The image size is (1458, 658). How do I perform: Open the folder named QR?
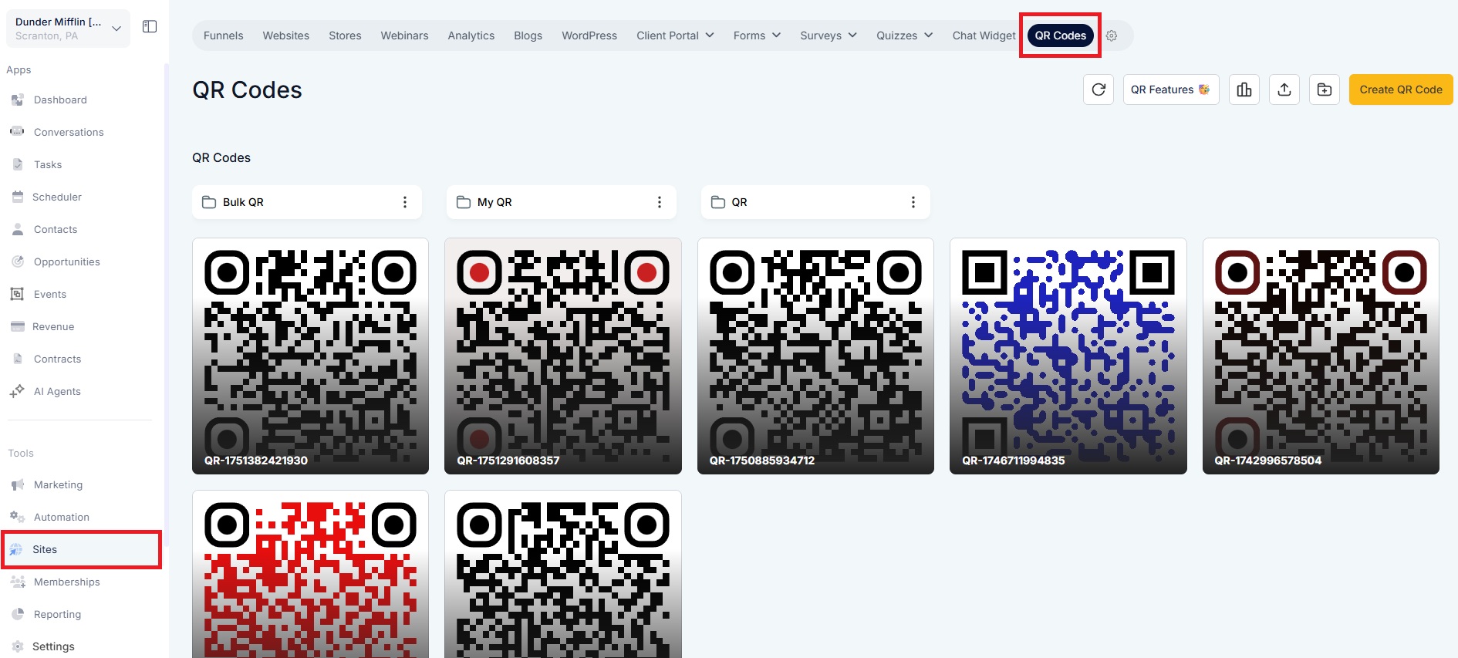click(815, 202)
